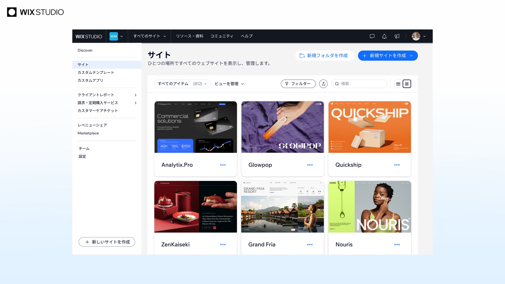This screenshot has height=284, width=505.
Task: Open コミュニティ menu item
Action: [222, 36]
